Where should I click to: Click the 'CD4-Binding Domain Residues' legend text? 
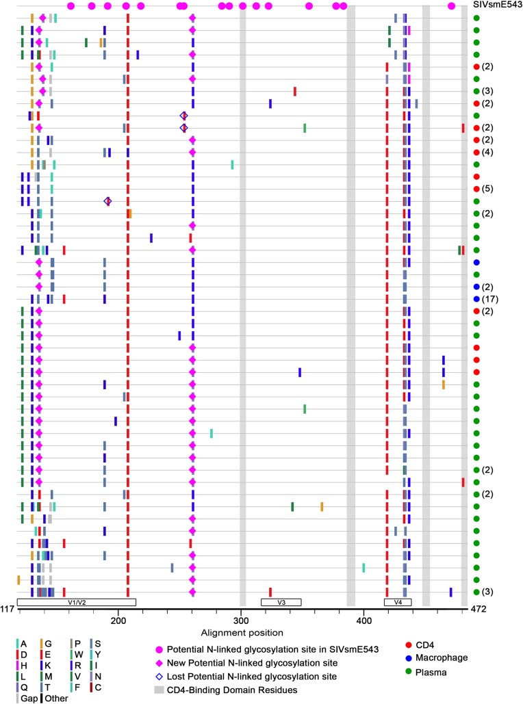pos(232,690)
